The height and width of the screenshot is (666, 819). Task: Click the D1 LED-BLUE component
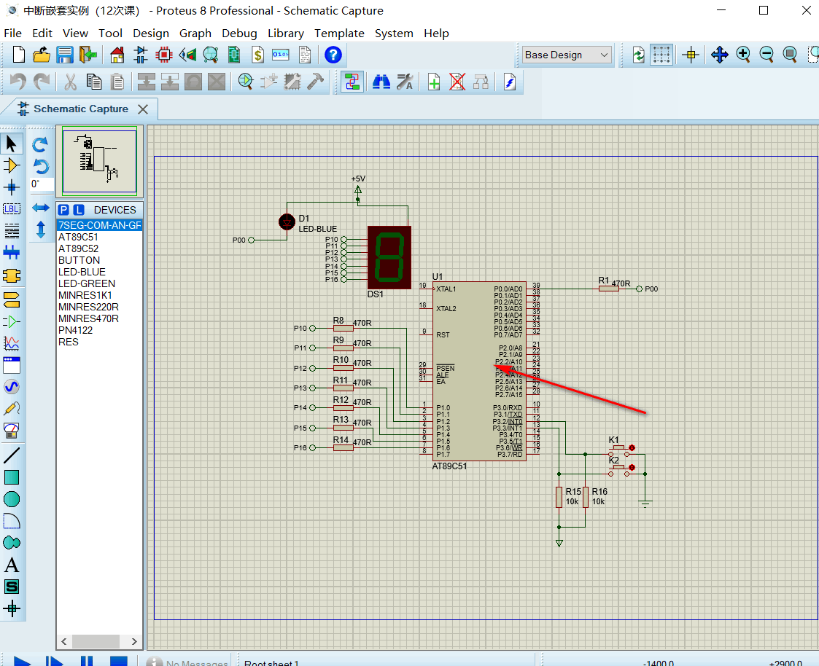point(287,222)
